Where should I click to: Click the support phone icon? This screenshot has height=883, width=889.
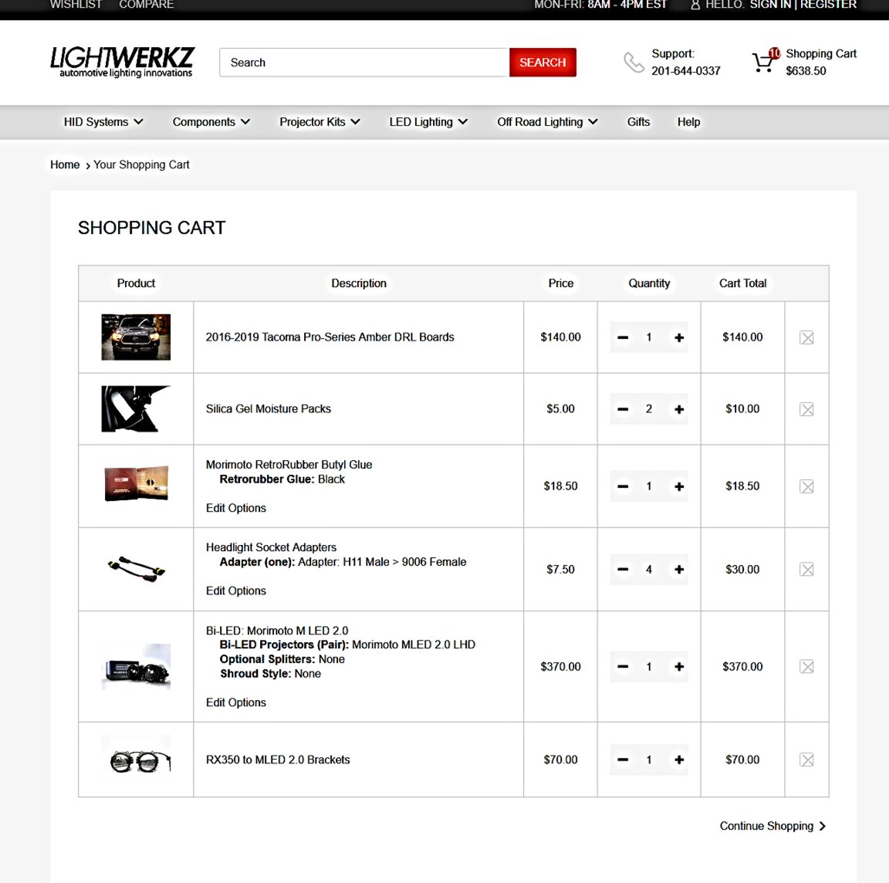pos(634,63)
